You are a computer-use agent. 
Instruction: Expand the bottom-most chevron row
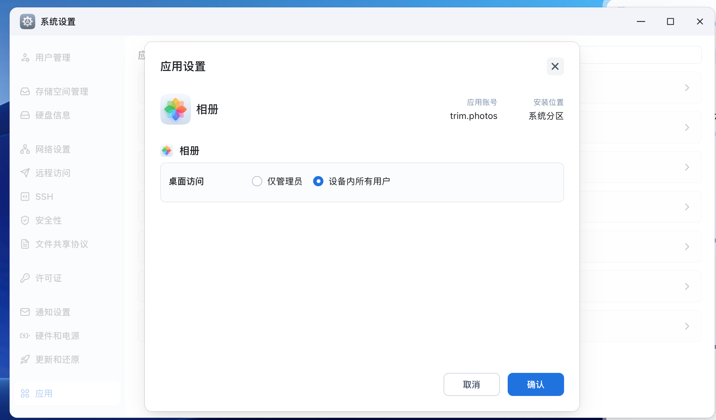(687, 326)
